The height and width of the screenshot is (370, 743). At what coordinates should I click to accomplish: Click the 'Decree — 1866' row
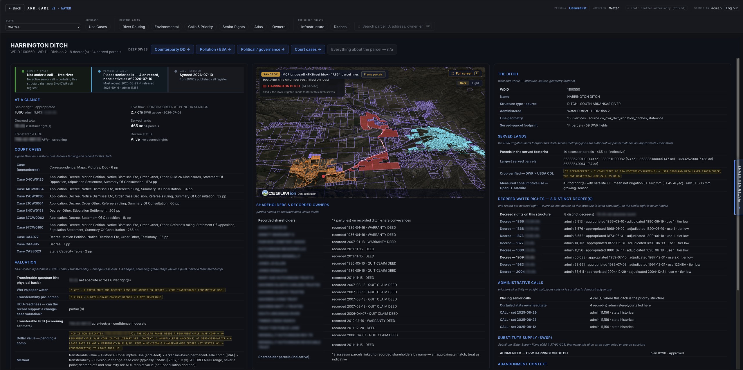click(x=612, y=221)
